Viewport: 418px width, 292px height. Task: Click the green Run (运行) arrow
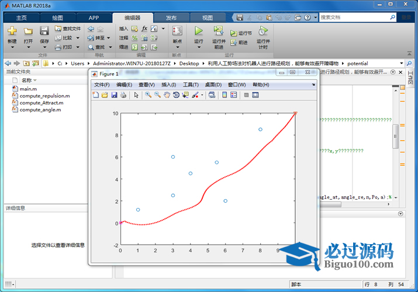(198, 31)
